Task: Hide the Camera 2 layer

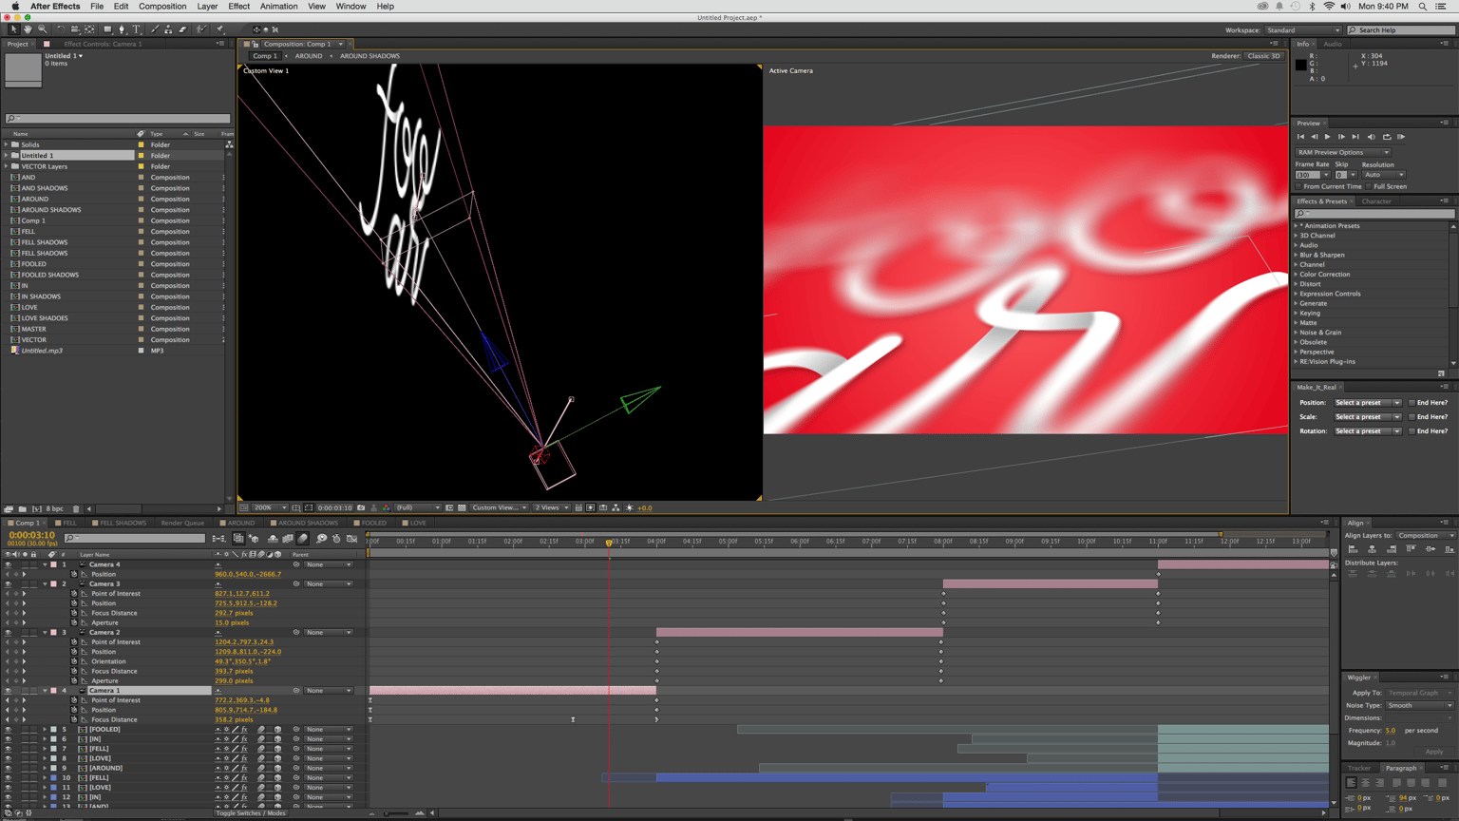Action: tap(8, 632)
